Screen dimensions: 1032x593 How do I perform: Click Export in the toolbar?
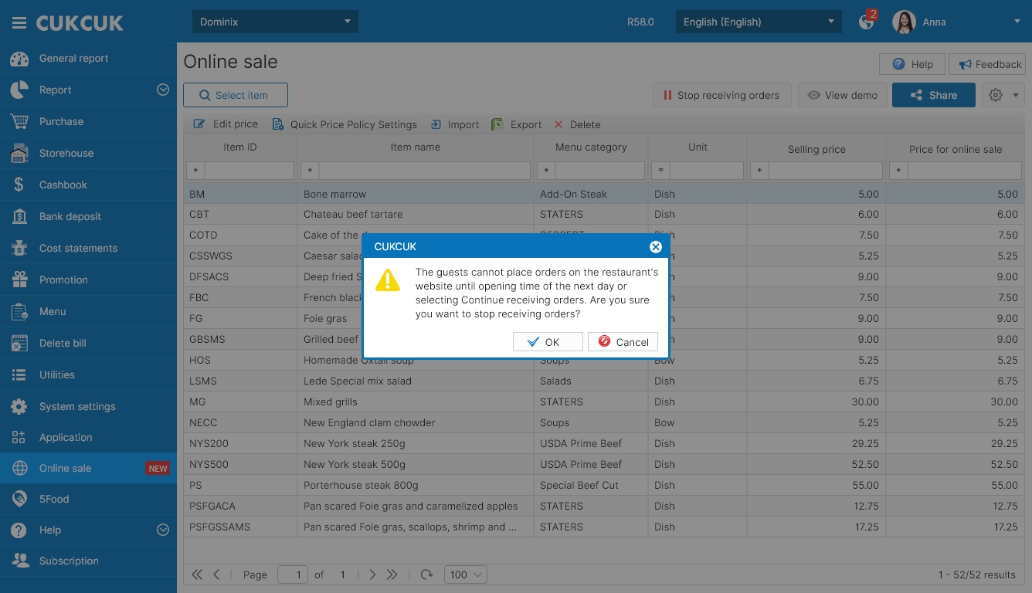[517, 124]
